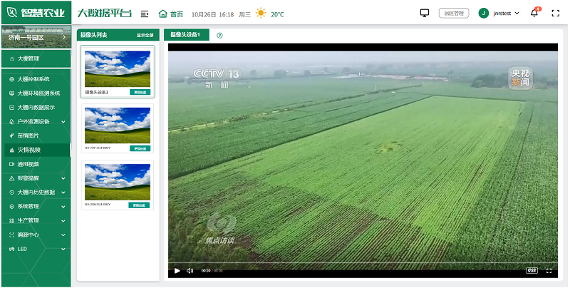570x288 pixels.
Task: Go to 首页 home page
Action: coord(171,14)
